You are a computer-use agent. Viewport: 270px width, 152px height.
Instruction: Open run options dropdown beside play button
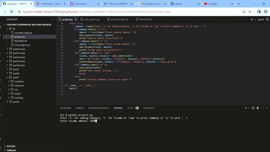click(255, 19)
